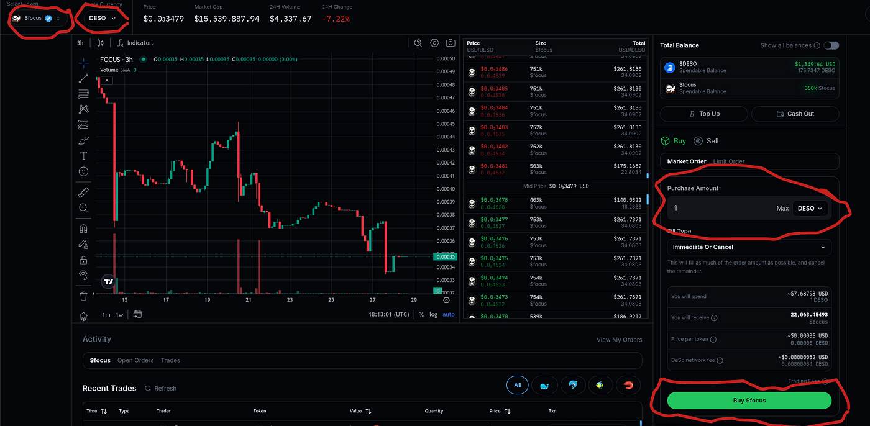
Task: Switch to the Sell tab
Action: pos(706,141)
